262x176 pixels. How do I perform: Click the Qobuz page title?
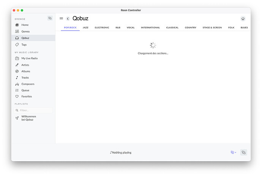pyautogui.click(x=80, y=18)
